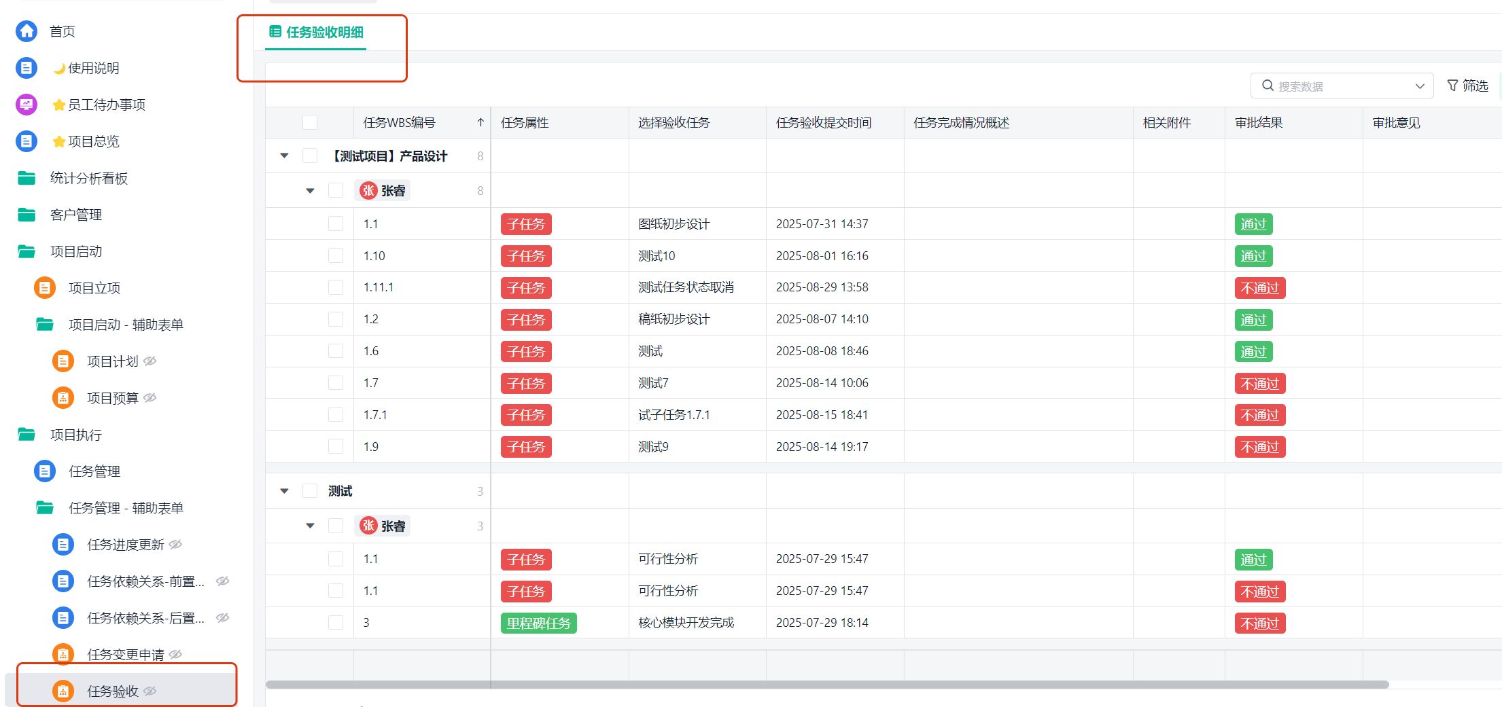Open the 统计分析看板 folder icon
The image size is (1502, 707).
(x=27, y=178)
